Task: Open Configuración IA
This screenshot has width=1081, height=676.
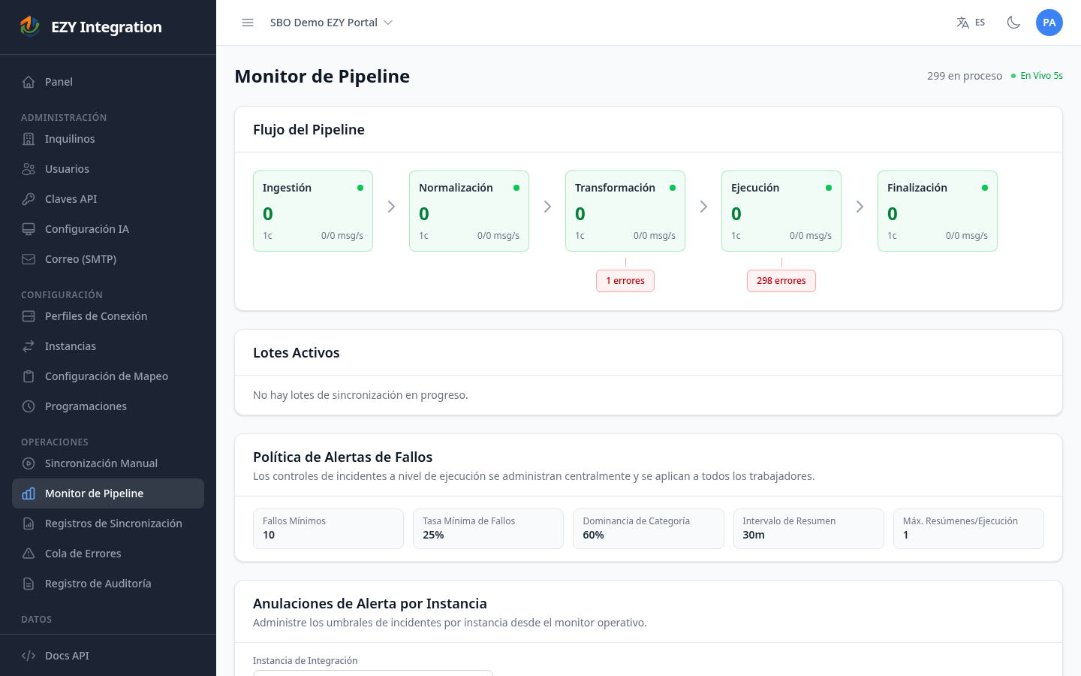Action: pos(108,229)
